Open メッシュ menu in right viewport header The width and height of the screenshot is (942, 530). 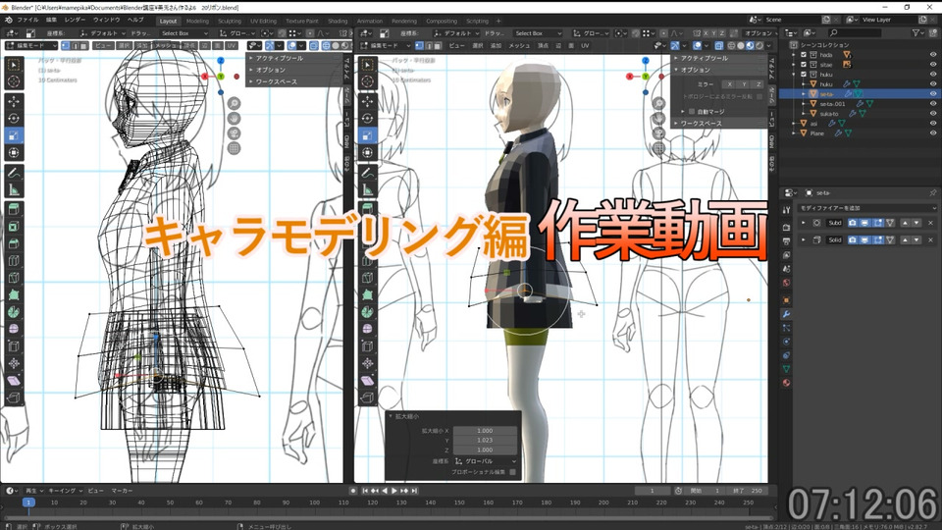[x=519, y=46]
